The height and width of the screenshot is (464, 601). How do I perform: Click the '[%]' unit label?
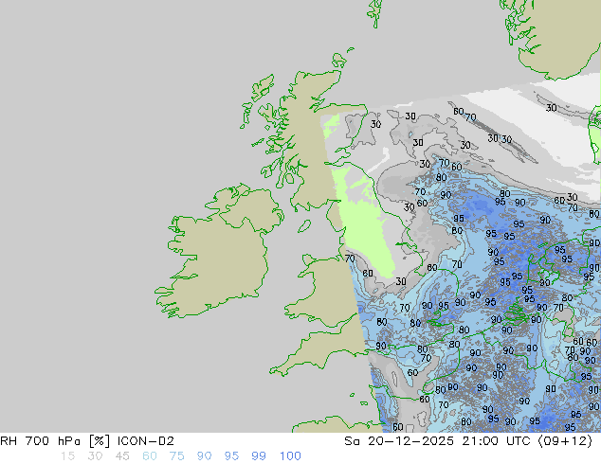[99, 441]
